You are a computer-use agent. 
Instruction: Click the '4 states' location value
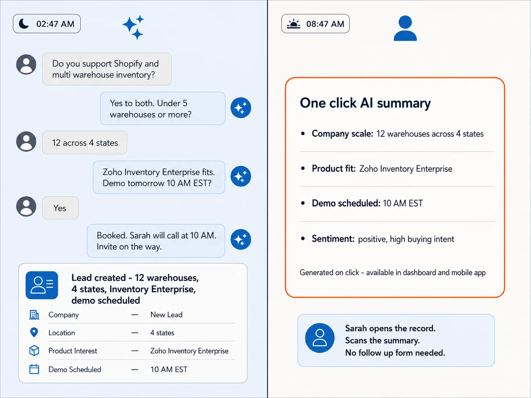[162, 333]
